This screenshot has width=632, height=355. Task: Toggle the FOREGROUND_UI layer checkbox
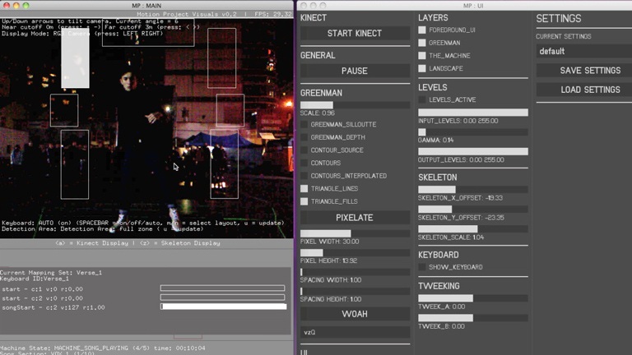pos(422,30)
